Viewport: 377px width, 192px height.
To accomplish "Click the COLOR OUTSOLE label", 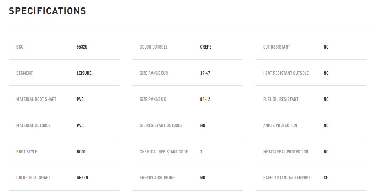I will tap(154, 47).
